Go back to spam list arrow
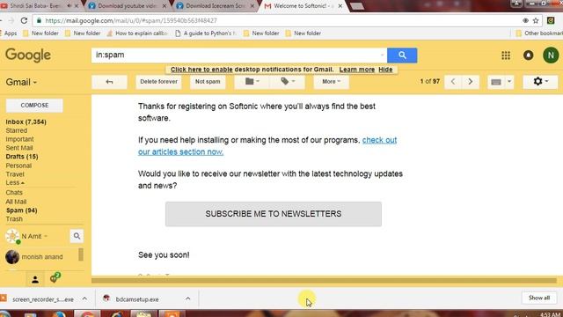This screenshot has width=563, height=317. click(x=109, y=82)
